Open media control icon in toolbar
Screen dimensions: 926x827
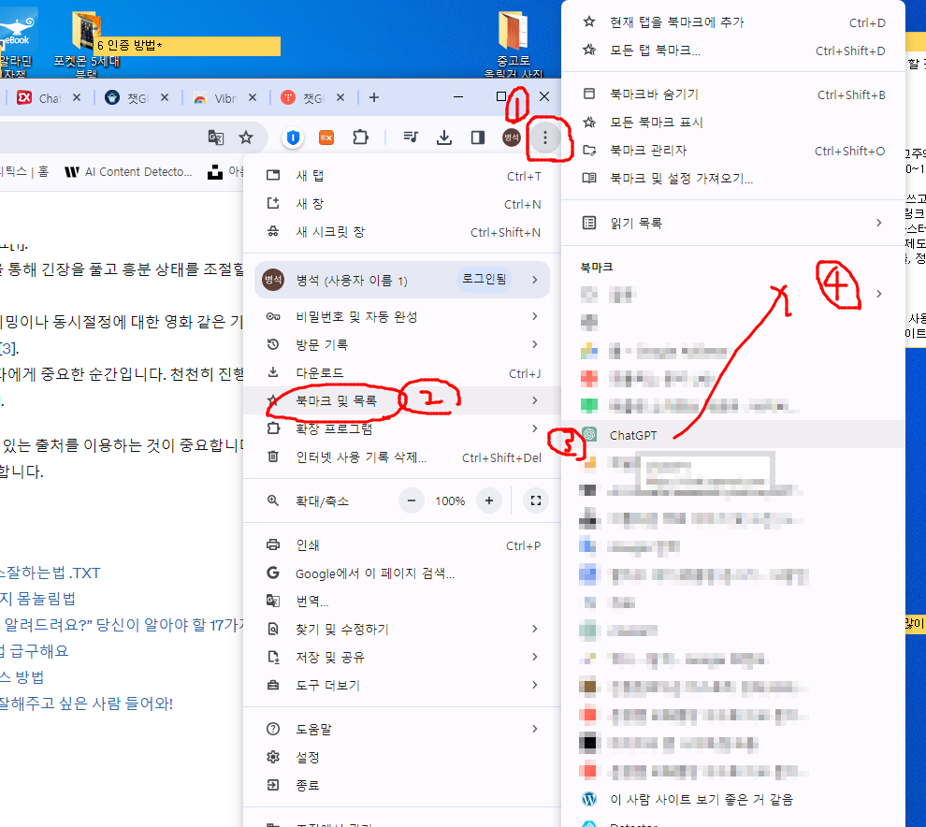coord(411,138)
